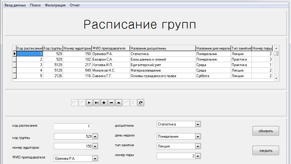Viewport: 291px width, 164px height.
Task: Click the код расписания input field
Action: point(72,126)
